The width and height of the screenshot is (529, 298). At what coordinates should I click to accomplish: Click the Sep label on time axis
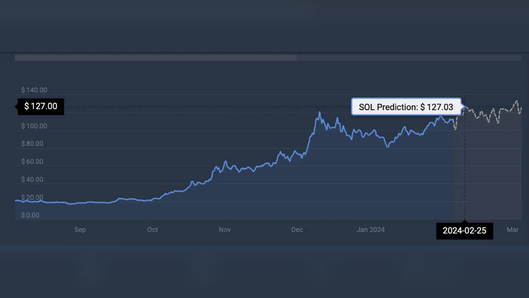coord(80,230)
